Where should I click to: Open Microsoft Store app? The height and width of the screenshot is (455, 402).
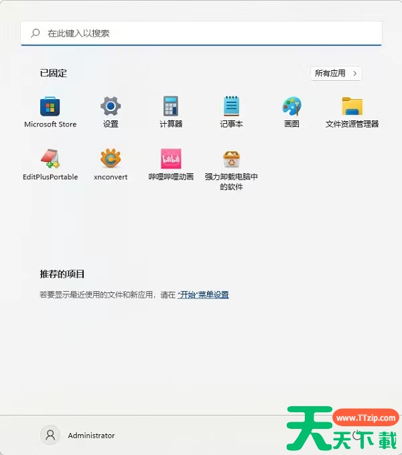[50, 112]
